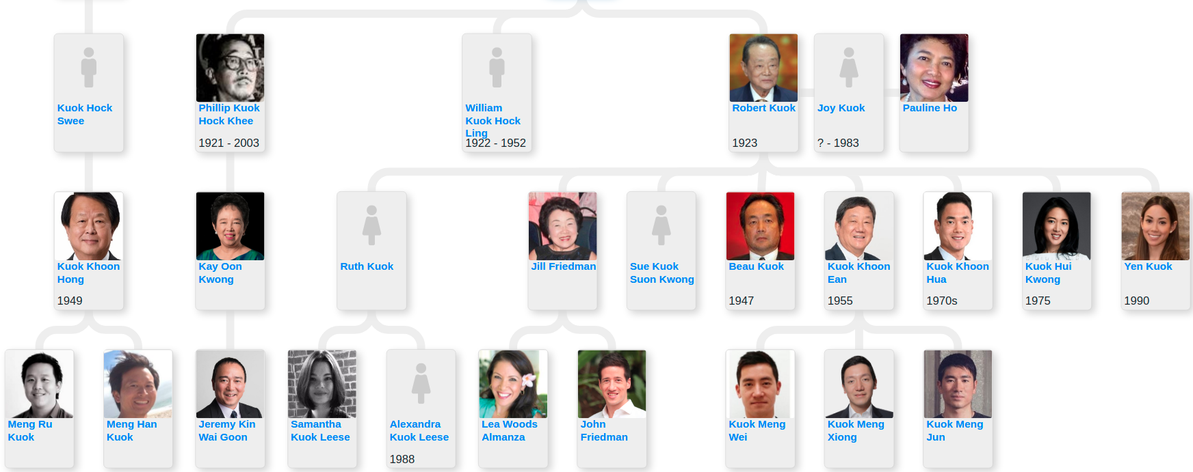Open Meng Han Kuok's portrait photo

coord(138,384)
